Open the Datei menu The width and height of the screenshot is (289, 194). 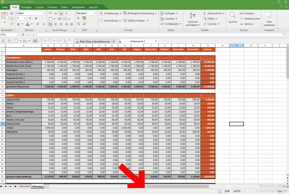click(x=5, y=7)
